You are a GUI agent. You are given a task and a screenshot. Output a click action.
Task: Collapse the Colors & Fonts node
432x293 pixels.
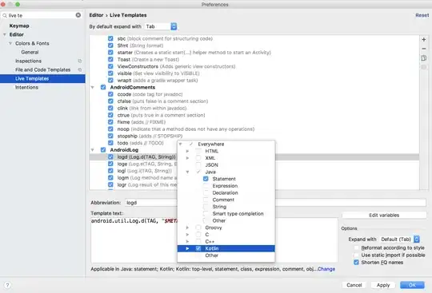click(10, 43)
